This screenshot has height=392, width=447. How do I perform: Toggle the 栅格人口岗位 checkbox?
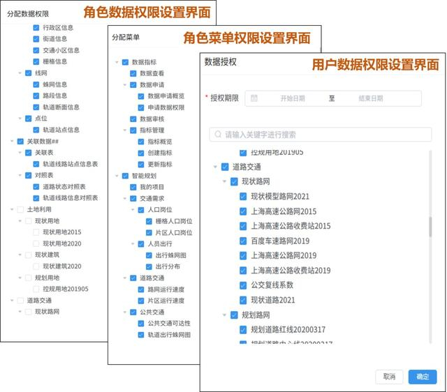click(149, 221)
